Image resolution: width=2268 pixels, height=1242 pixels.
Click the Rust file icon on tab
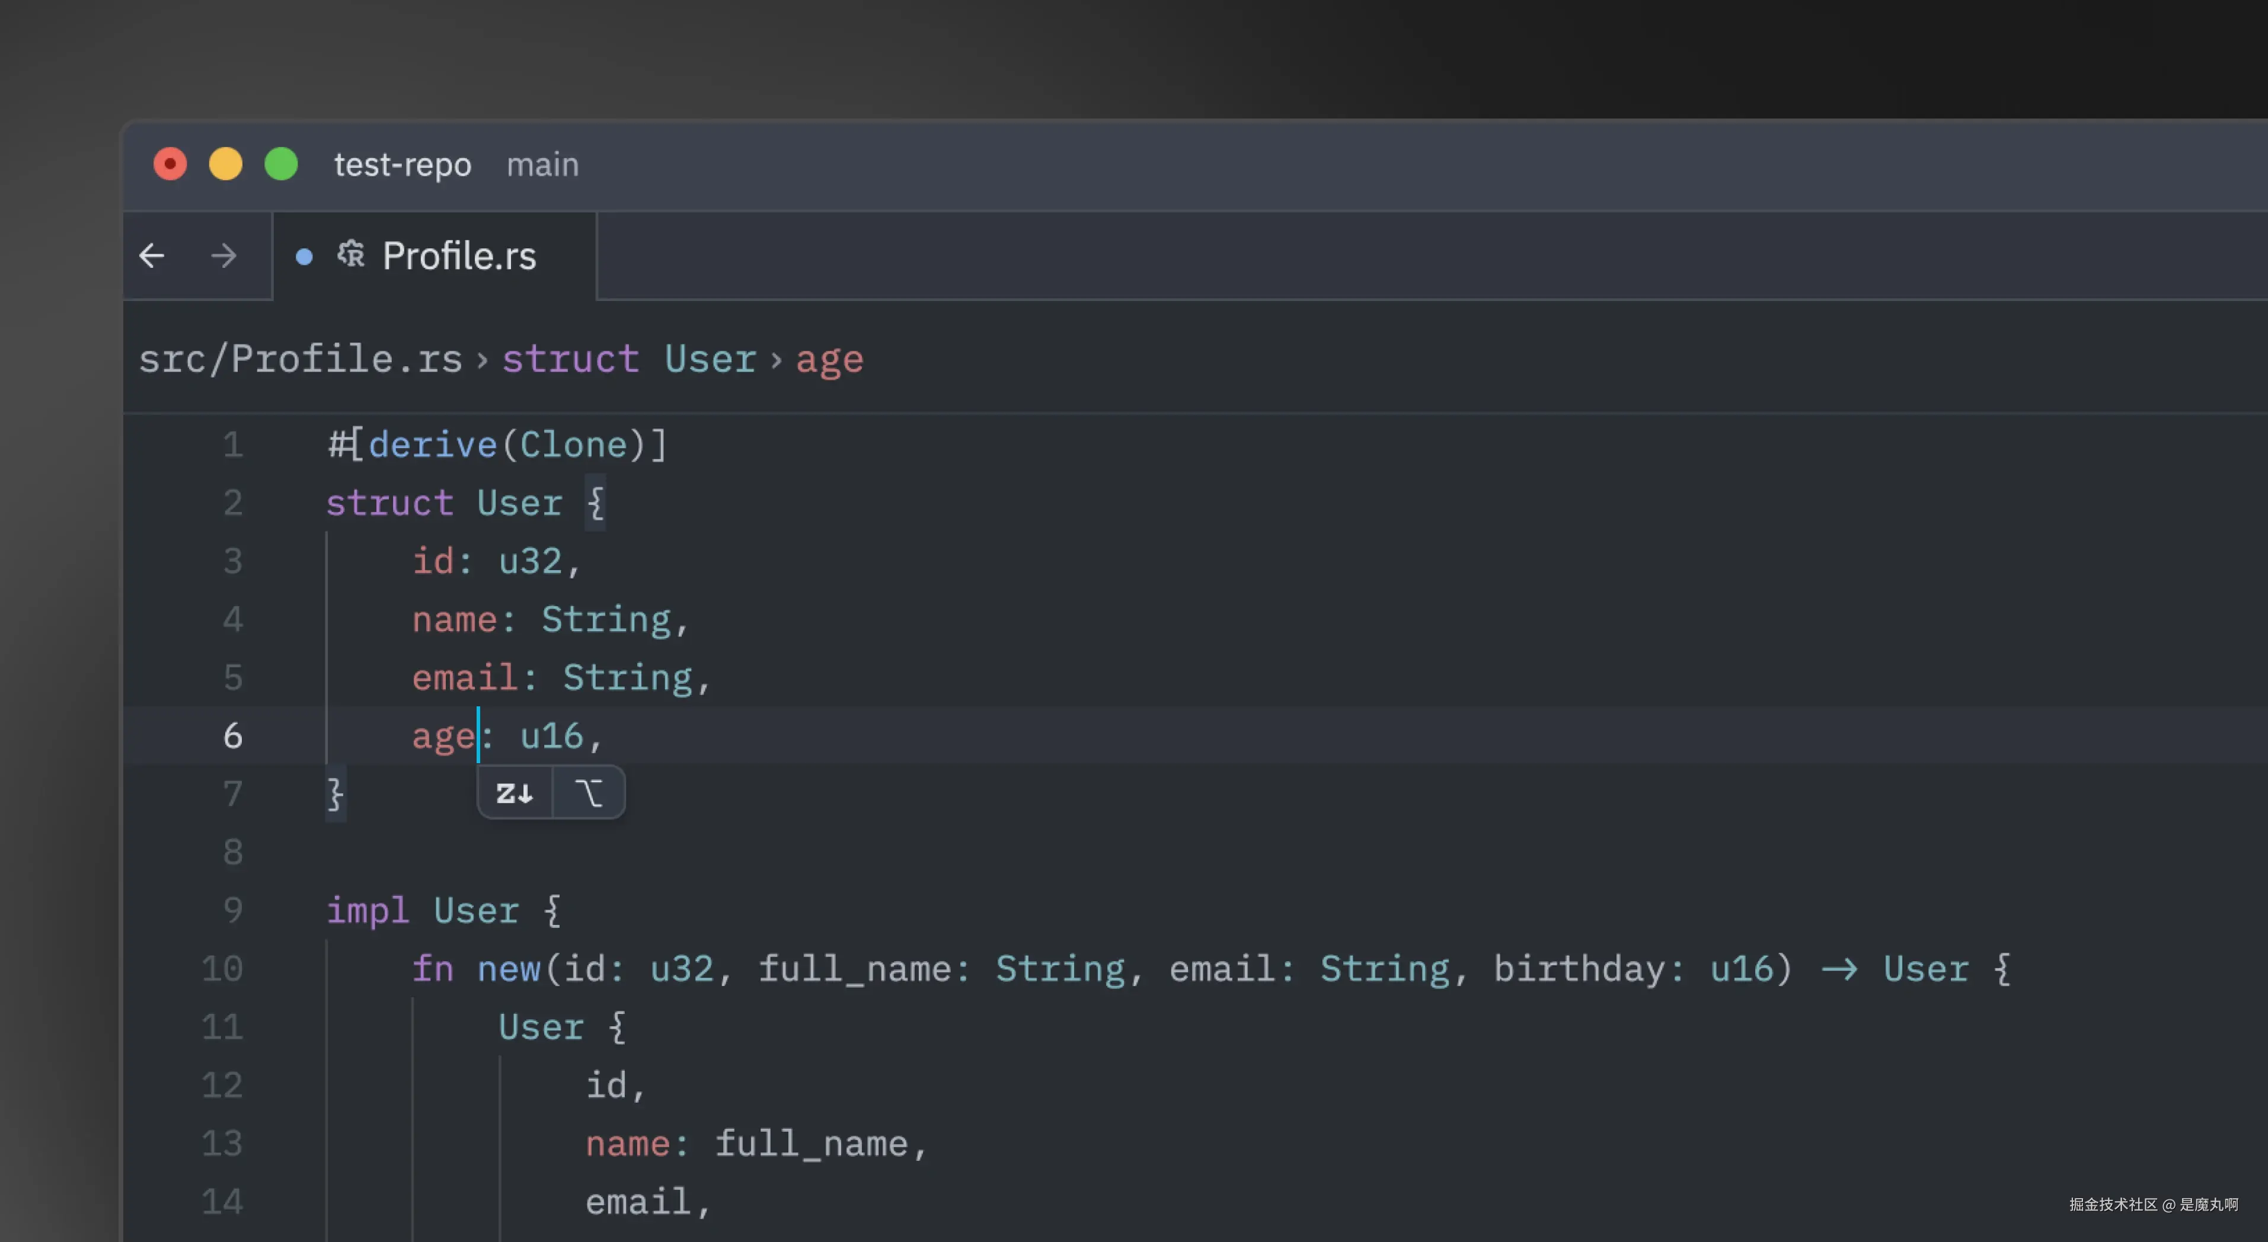(350, 255)
